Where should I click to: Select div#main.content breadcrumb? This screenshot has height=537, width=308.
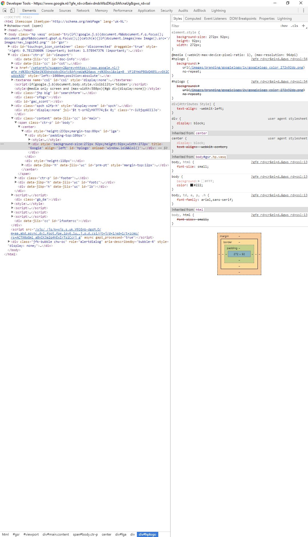(56, 534)
